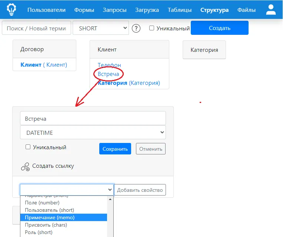
Task: Go to Запросы section
Action: [x=114, y=10]
